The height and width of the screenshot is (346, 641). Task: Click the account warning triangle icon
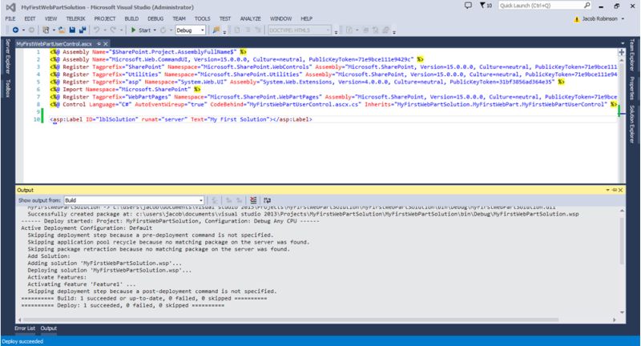[576, 19]
